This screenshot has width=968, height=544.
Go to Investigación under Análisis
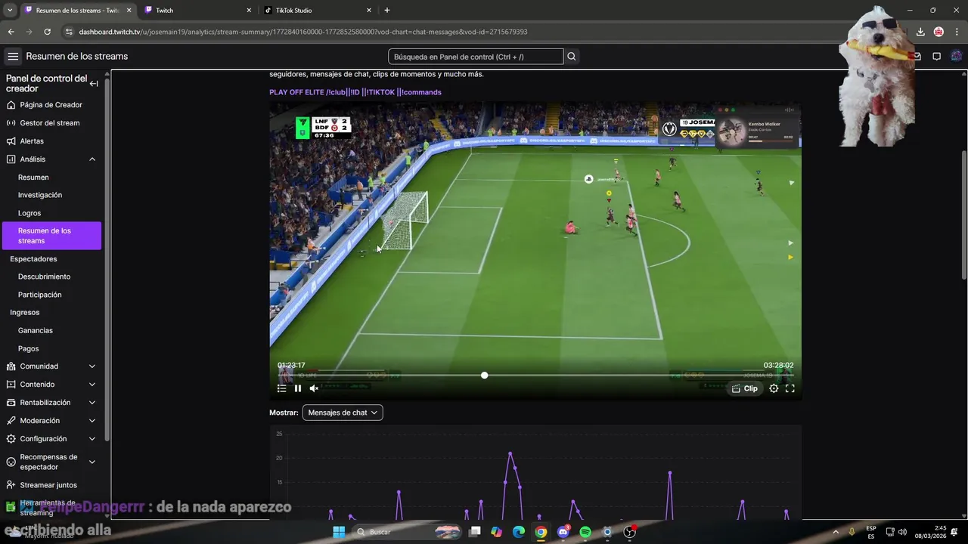point(40,195)
